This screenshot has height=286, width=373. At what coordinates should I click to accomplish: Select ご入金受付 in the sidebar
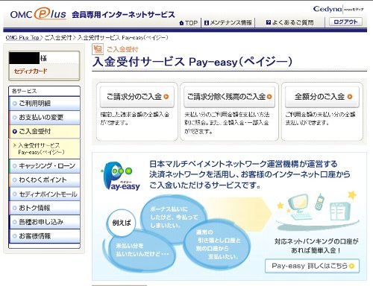45,131
